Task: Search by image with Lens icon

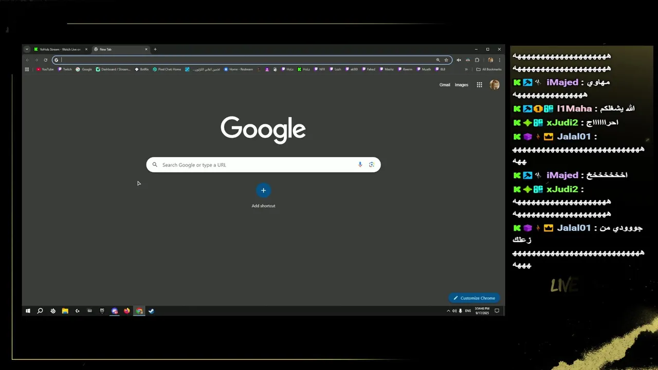Action: click(x=371, y=164)
